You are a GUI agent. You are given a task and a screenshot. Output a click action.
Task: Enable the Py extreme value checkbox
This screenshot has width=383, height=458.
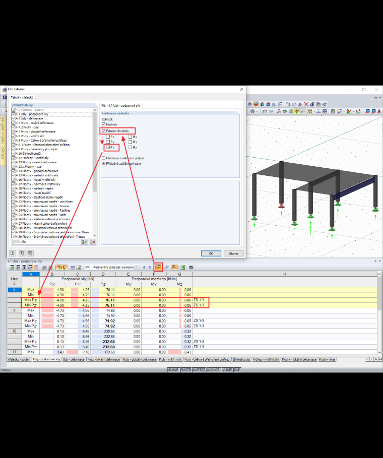(x=108, y=142)
